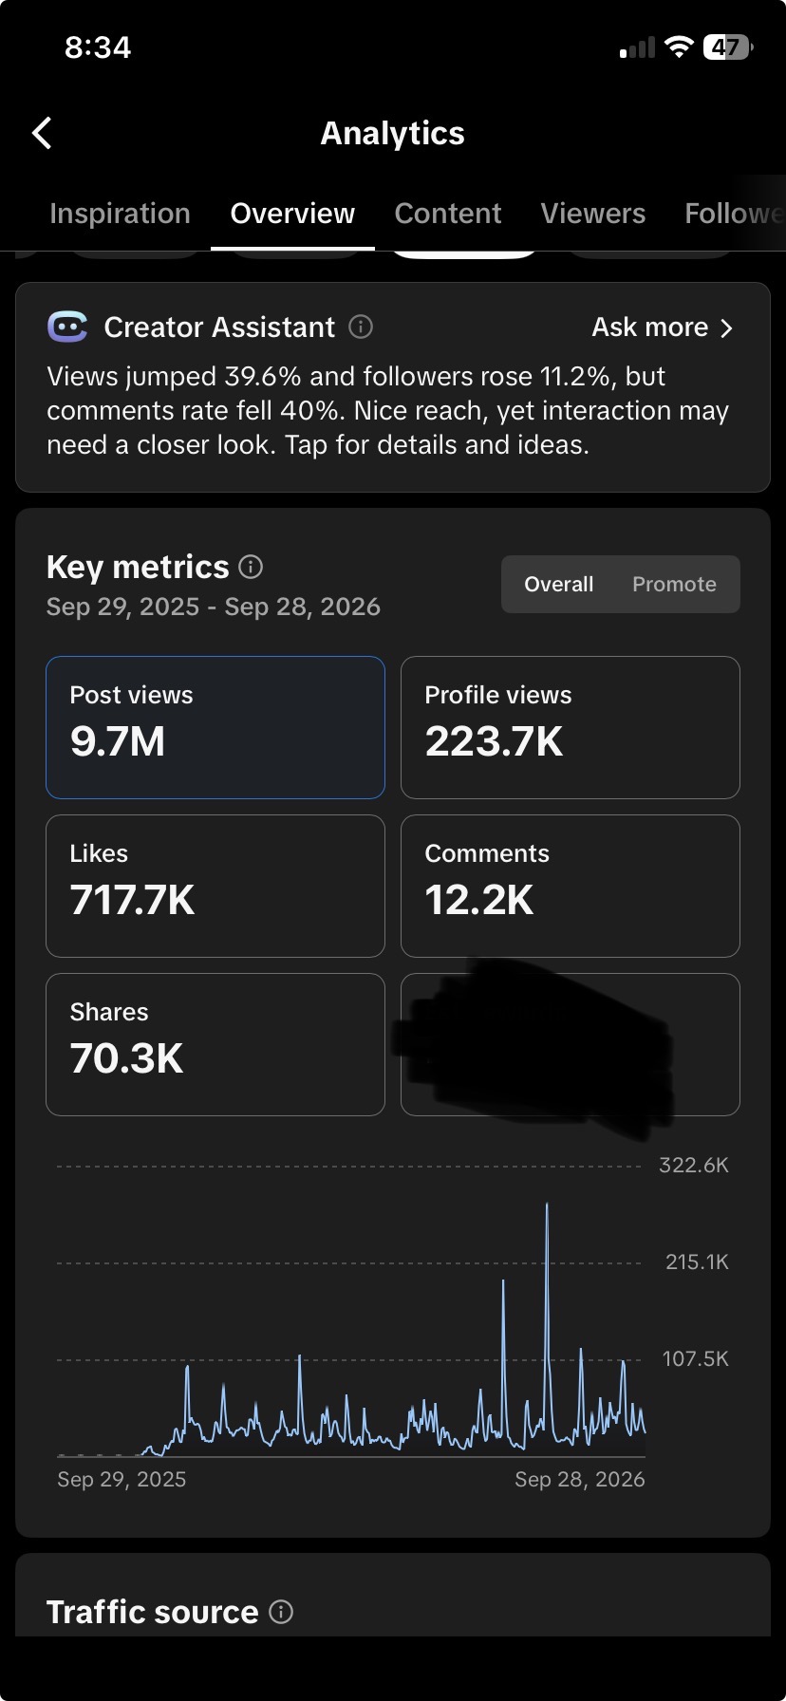The image size is (786, 1701).
Task: Tap the cellular signal bars icon
Action: 637,47
